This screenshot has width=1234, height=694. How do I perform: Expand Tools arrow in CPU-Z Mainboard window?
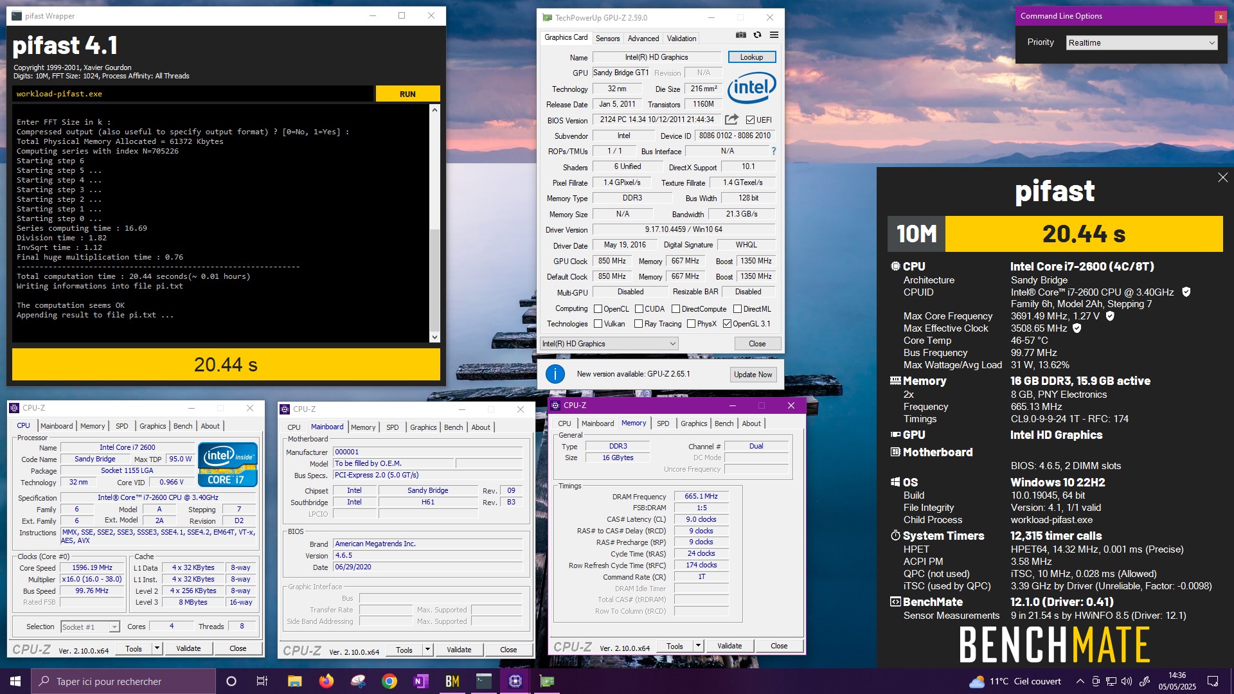click(x=427, y=650)
